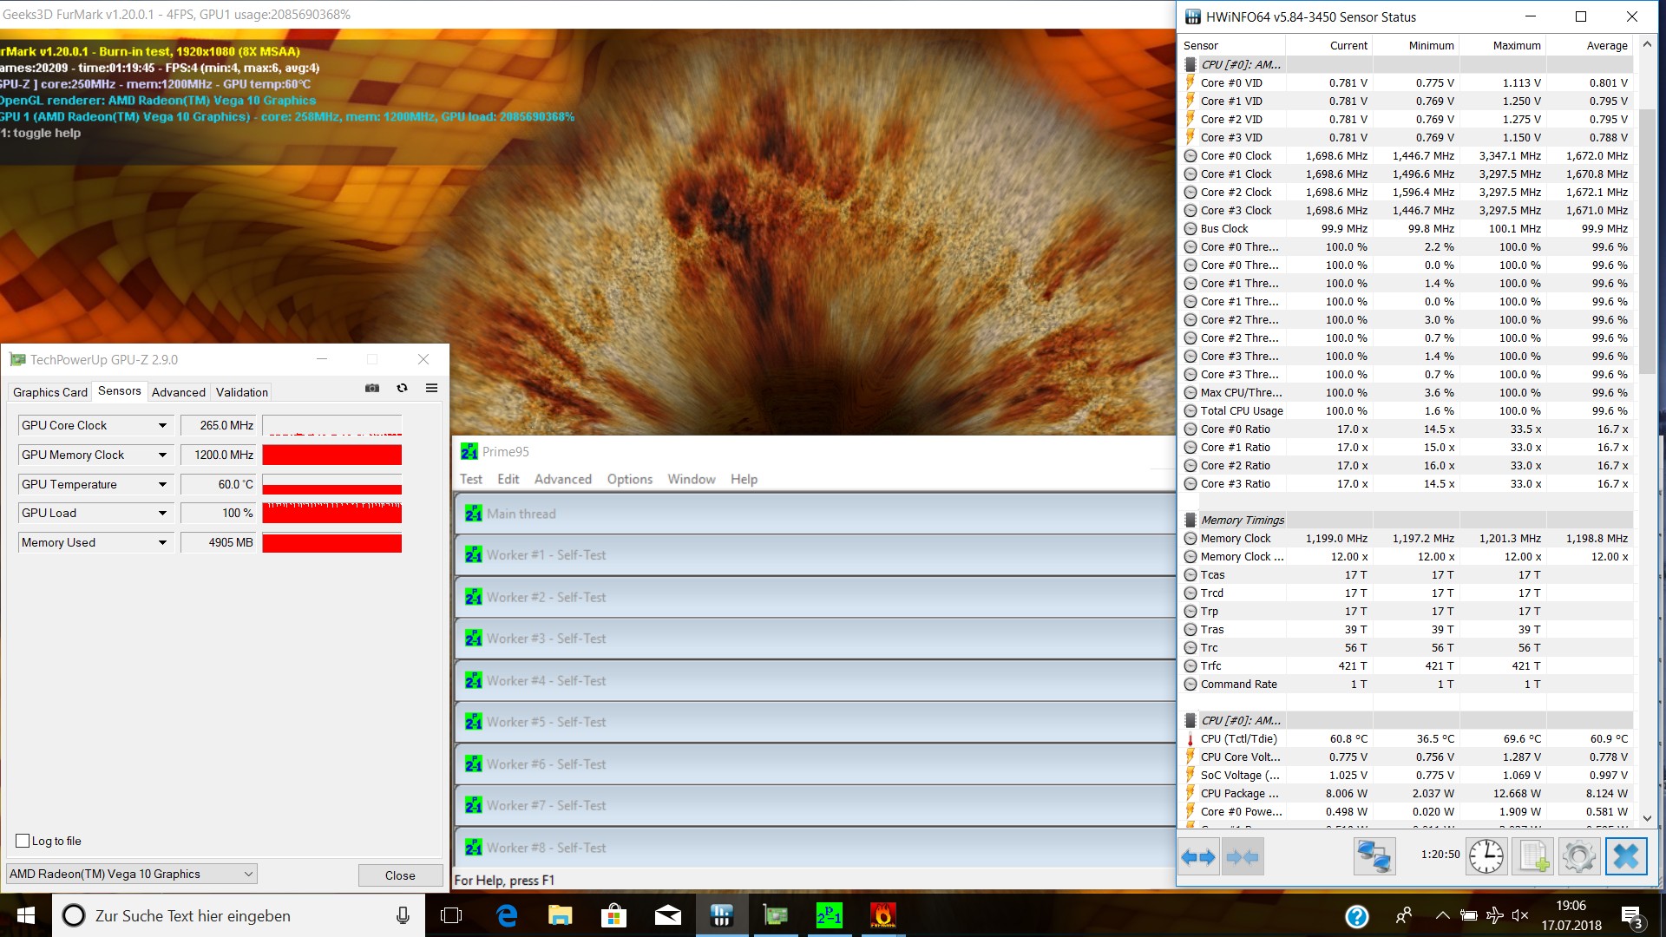Screen dimensions: 1666x937
Task: Select Sensors tab in GPU-Z
Action: click(120, 391)
